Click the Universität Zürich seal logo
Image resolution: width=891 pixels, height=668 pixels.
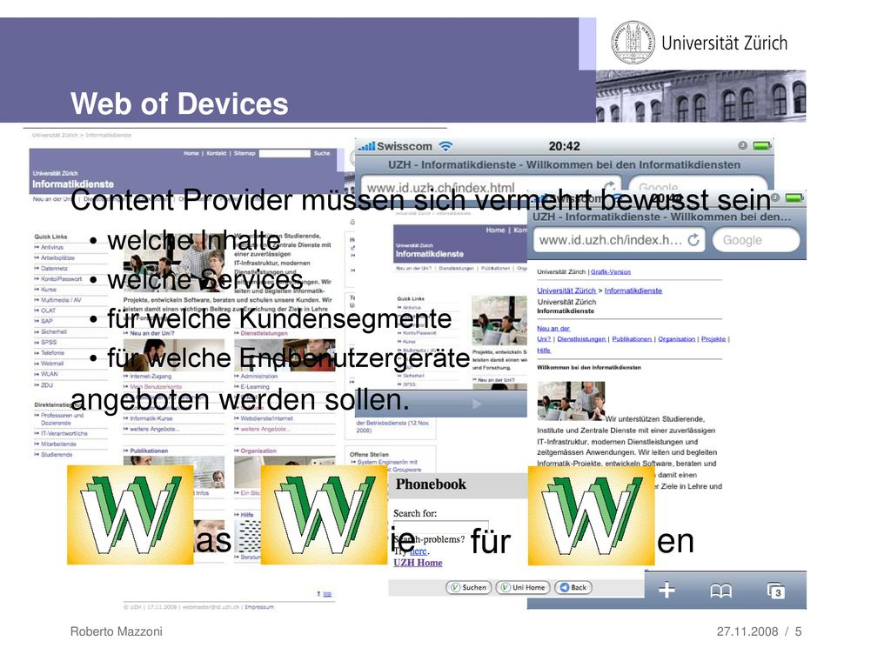(633, 43)
